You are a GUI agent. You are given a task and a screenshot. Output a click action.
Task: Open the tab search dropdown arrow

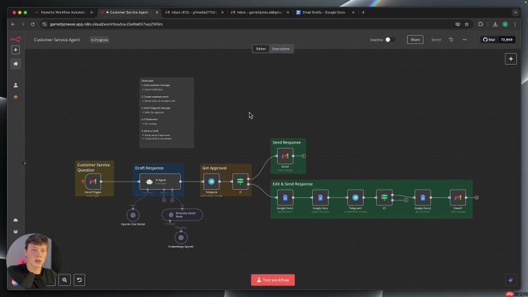516,12
